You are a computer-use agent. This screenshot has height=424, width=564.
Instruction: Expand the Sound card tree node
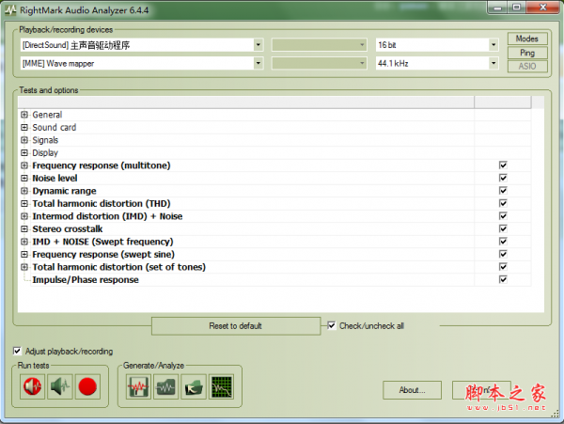pos(24,127)
